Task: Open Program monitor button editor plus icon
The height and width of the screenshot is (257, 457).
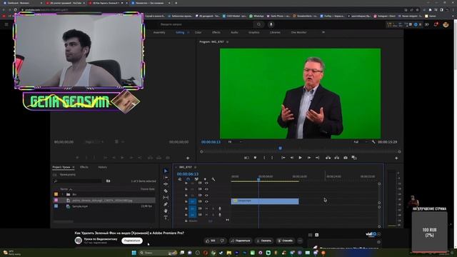Action: pos(396,158)
